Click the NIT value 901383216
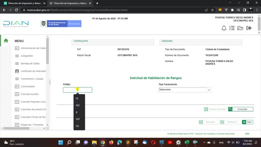This screenshot has height=147, width=261. [123, 49]
